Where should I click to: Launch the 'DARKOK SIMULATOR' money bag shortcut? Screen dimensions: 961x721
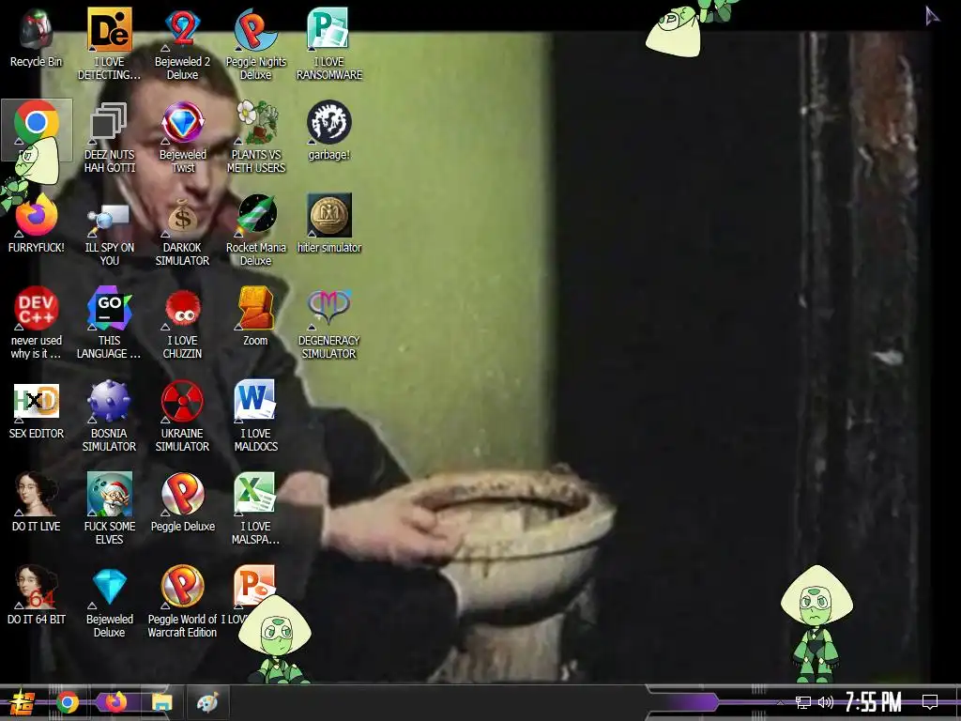[183, 231]
